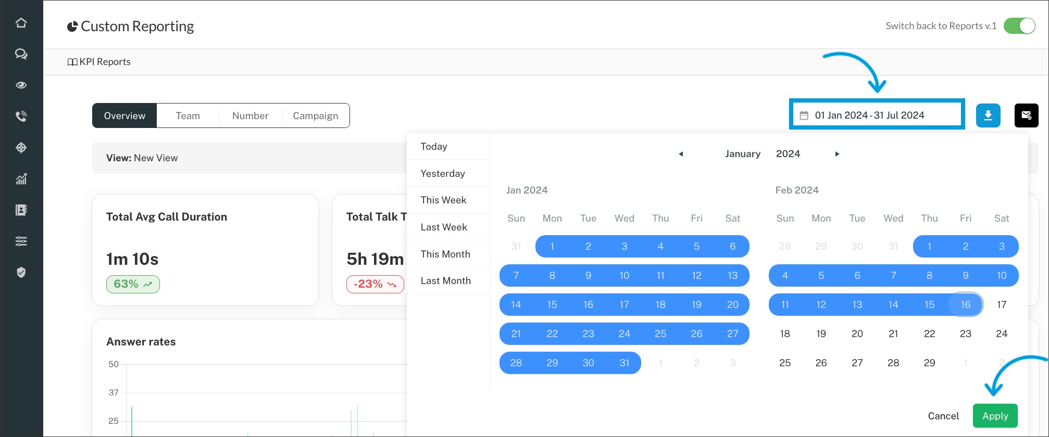This screenshot has width=1049, height=437.
Task: Open the analytics chart sidebar icon
Action: coord(21,179)
